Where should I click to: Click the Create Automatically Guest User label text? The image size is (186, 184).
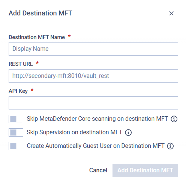click(x=96, y=146)
